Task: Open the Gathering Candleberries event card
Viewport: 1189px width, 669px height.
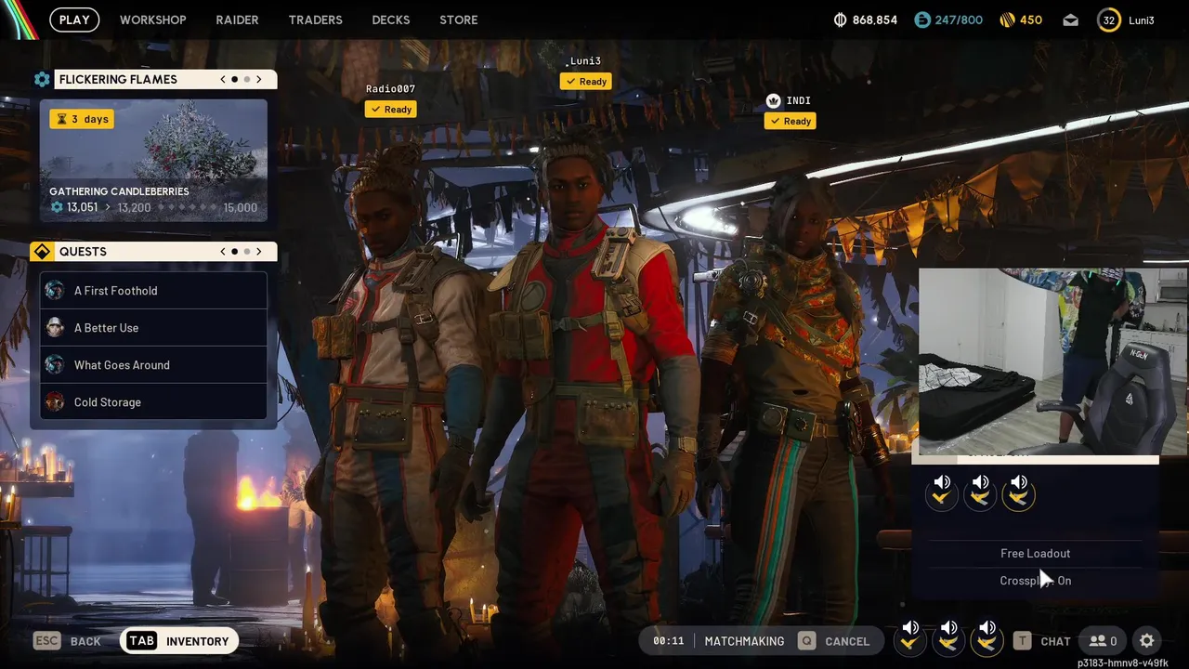Action: pos(153,161)
